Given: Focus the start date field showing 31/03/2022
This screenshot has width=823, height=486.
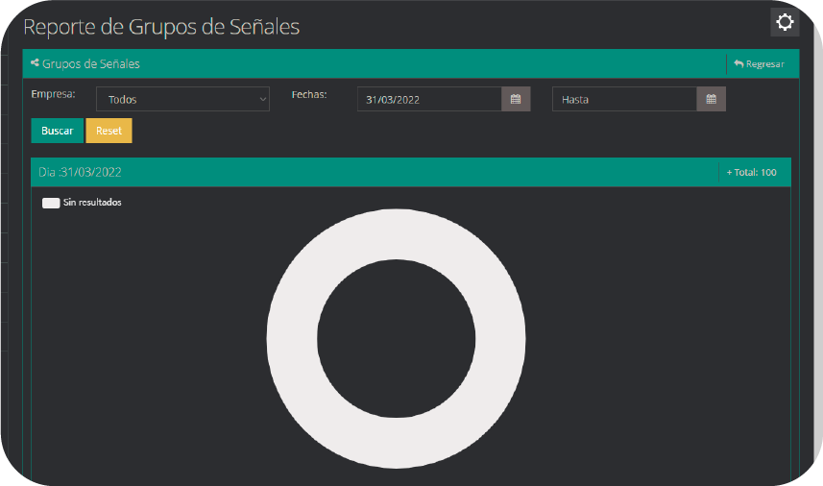Looking at the screenshot, I should 429,99.
